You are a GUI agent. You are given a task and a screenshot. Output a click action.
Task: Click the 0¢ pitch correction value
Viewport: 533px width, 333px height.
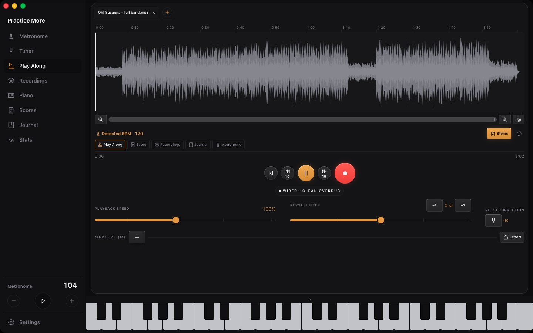pyautogui.click(x=506, y=221)
